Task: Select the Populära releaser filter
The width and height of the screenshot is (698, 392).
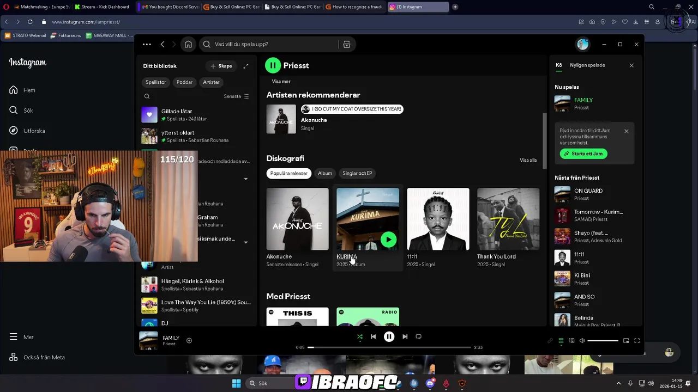Action: (x=289, y=173)
